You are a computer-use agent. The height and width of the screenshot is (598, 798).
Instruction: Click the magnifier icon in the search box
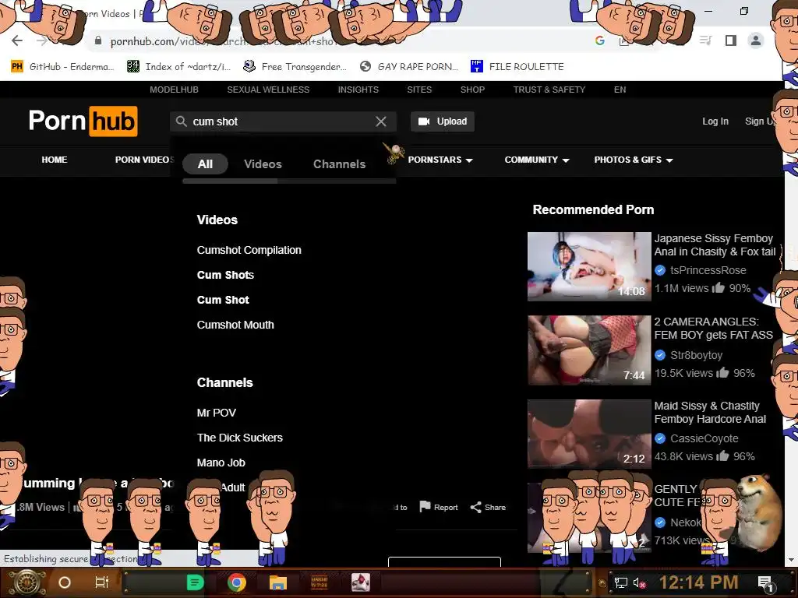(x=181, y=121)
